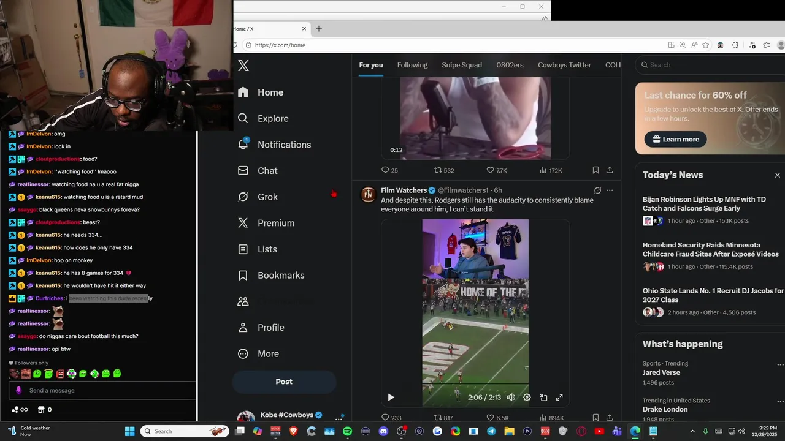Open more options for Jared Verse trend

[780, 364]
